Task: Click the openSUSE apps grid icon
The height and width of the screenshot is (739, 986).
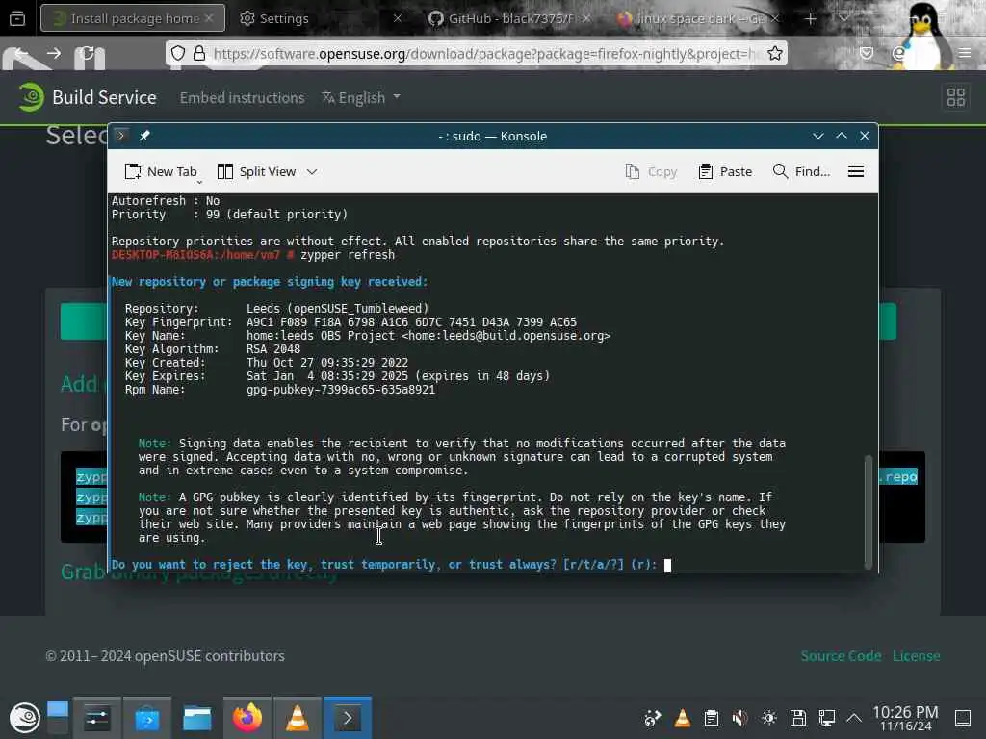Action: click(x=956, y=97)
